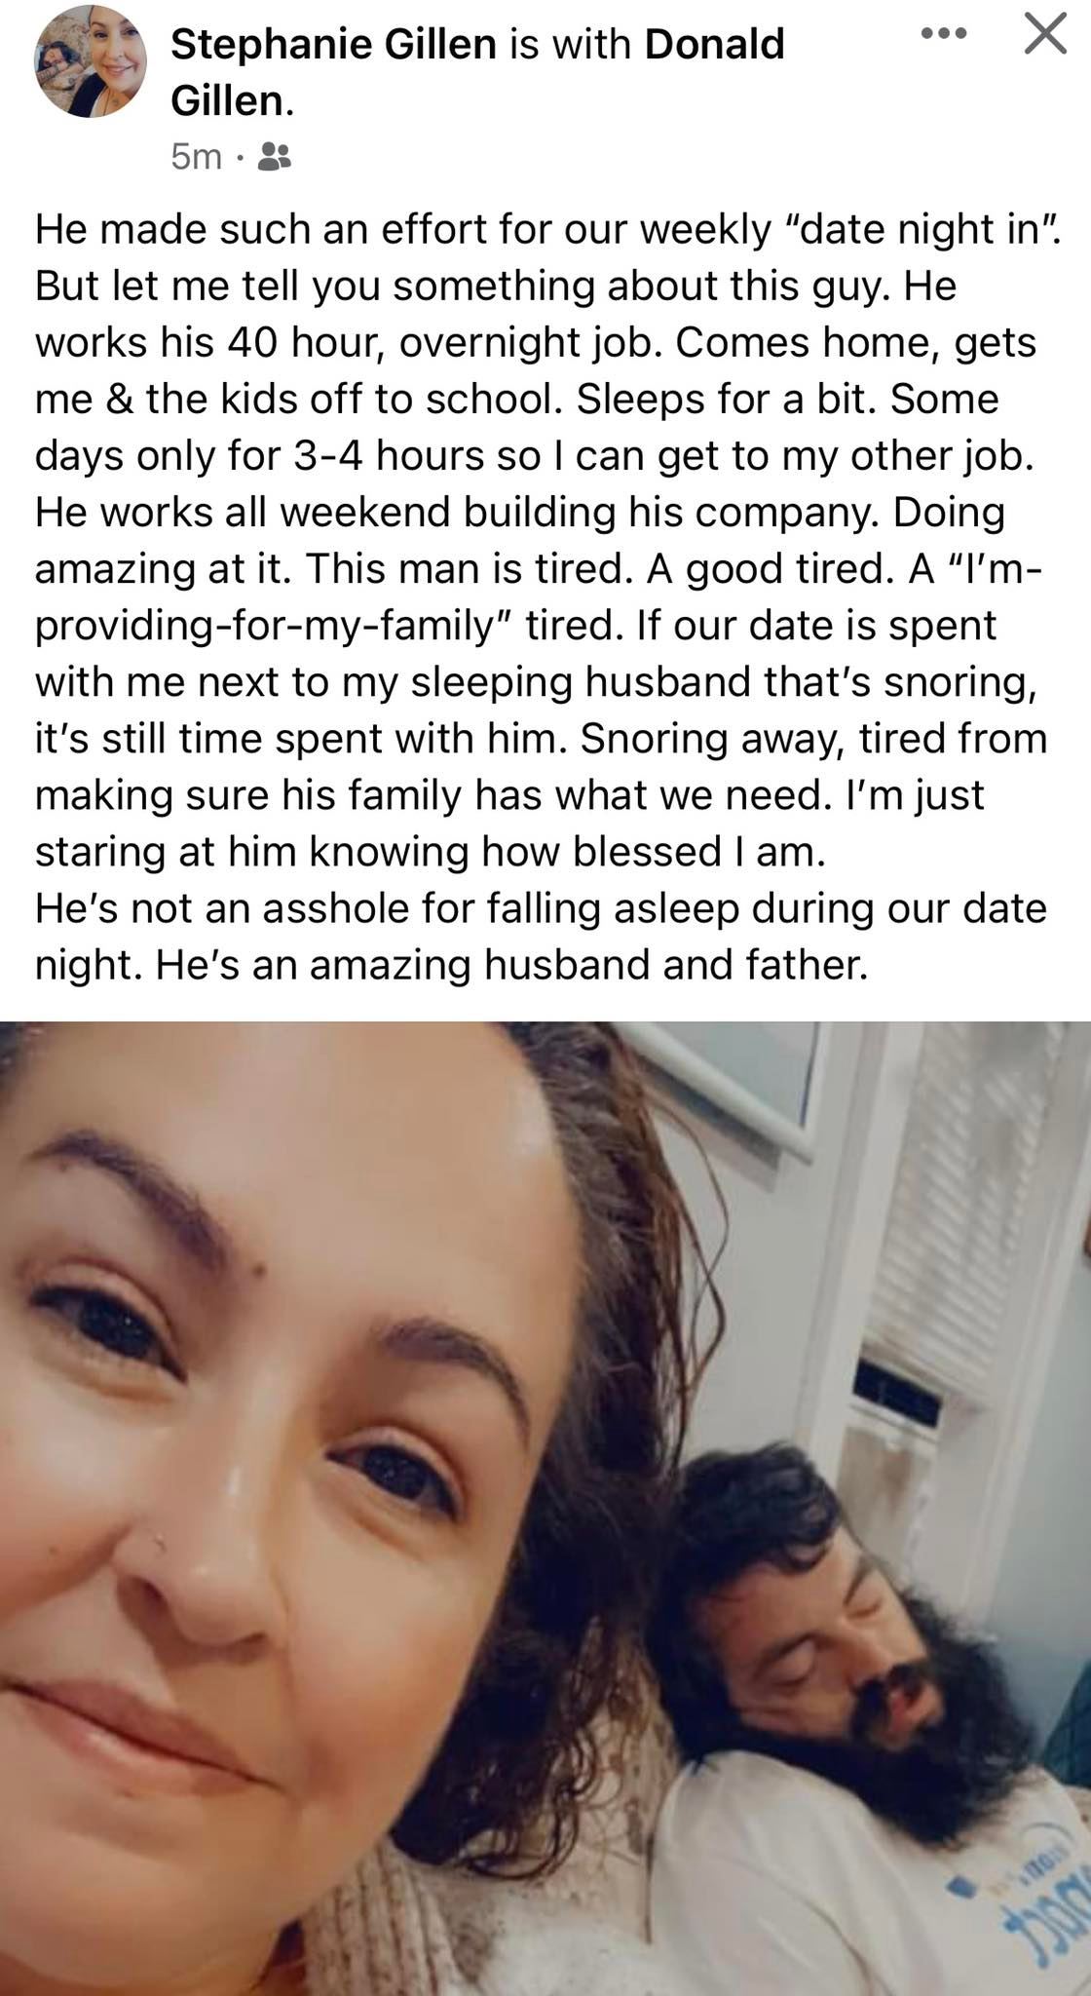Click the 'Gillen.' surname on second header line
1091x1996 pixels.
point(232,100)
